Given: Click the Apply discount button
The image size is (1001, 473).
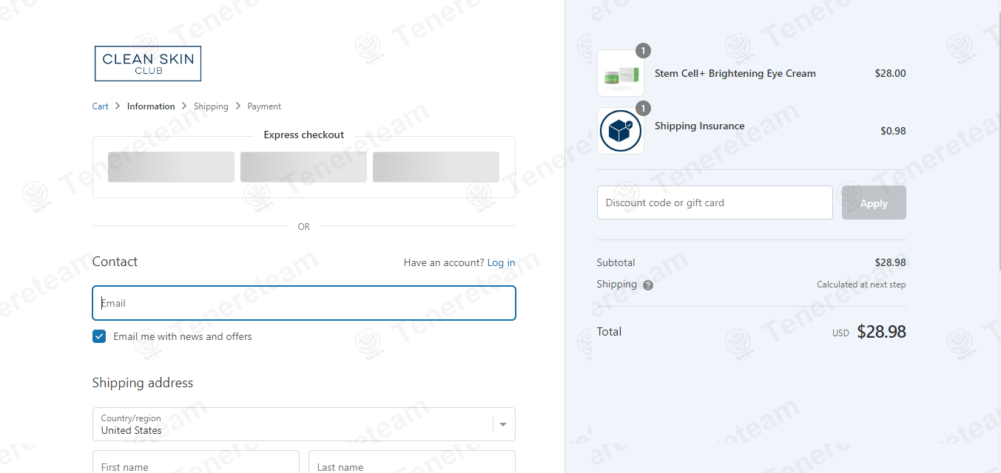Looking at the screenshot, I should coord(874,203).
